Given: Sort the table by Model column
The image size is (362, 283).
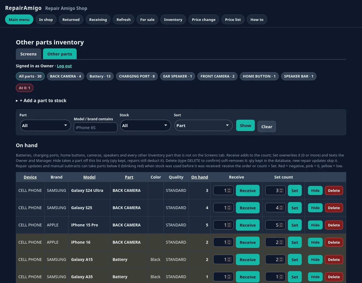Looking at the screenshot, I should (89, 177).
